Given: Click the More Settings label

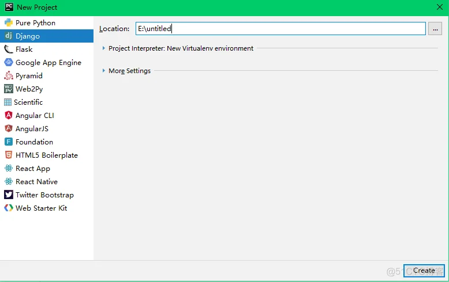Looking at the screenshot, I should (129, 71).
